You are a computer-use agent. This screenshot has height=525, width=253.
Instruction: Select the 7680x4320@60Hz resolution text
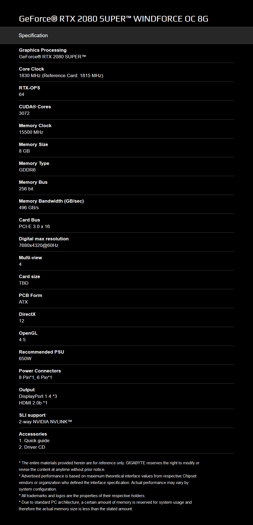(x=39, y=245)
